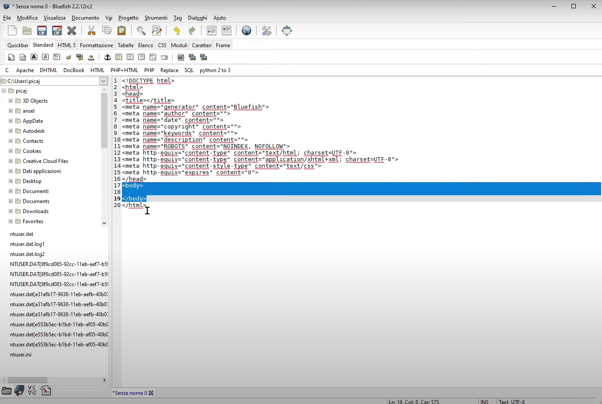
Task: Show snippets panel icon
Action: 46,390
